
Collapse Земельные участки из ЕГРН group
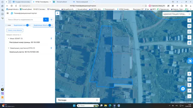[9, 48]
